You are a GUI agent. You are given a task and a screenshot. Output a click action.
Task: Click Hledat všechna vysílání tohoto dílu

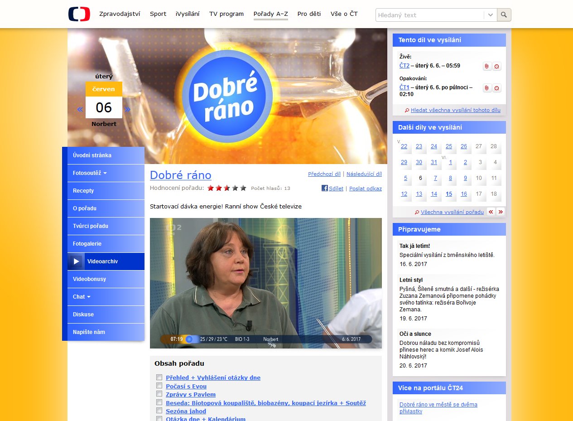(x=455, y=110)
